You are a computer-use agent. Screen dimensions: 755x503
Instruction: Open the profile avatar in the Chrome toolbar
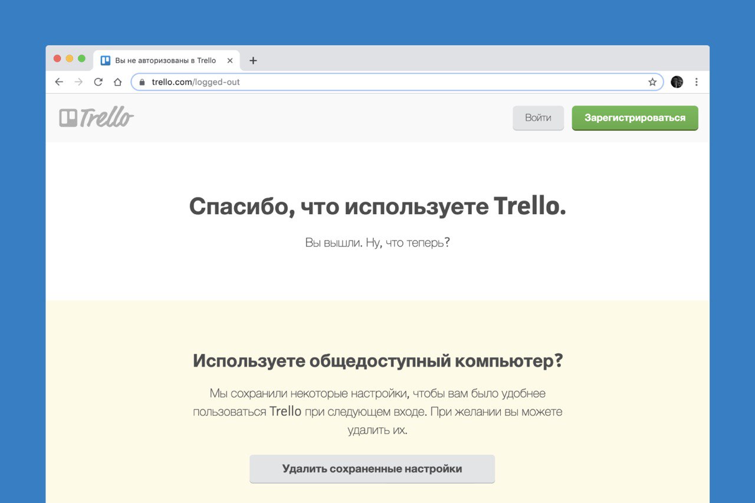pos(677,82)
